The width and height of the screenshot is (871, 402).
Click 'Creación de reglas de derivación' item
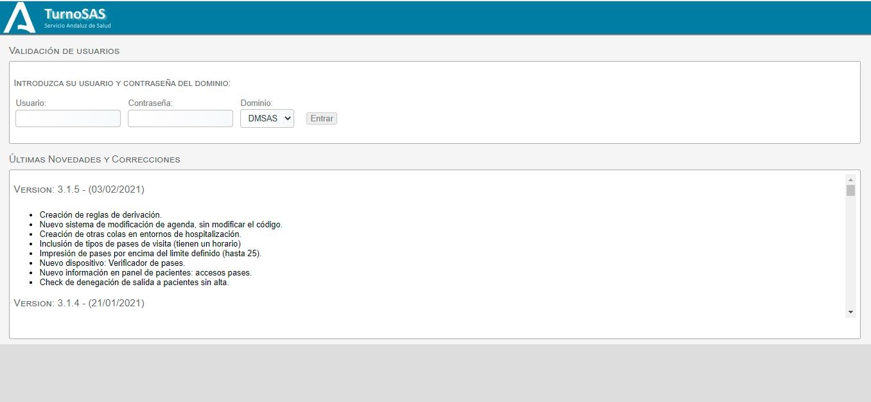pyautogui.click(x=101, y=214)
